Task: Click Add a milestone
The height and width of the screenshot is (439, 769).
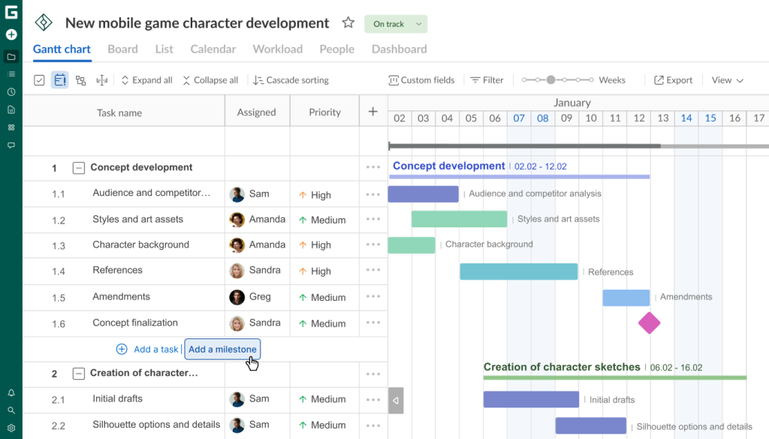Action: coord(222,349)
